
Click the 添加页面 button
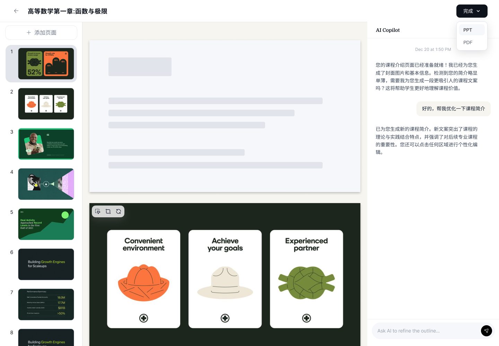41,33
